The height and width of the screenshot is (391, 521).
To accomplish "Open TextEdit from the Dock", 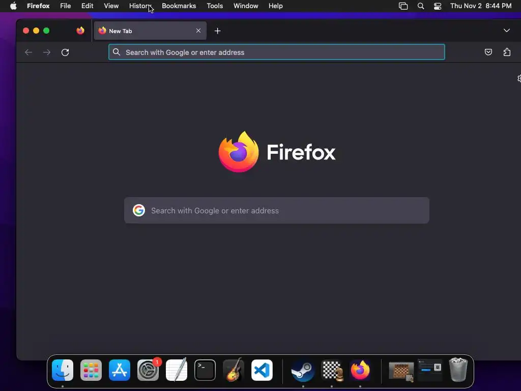I will click(177, 370).
